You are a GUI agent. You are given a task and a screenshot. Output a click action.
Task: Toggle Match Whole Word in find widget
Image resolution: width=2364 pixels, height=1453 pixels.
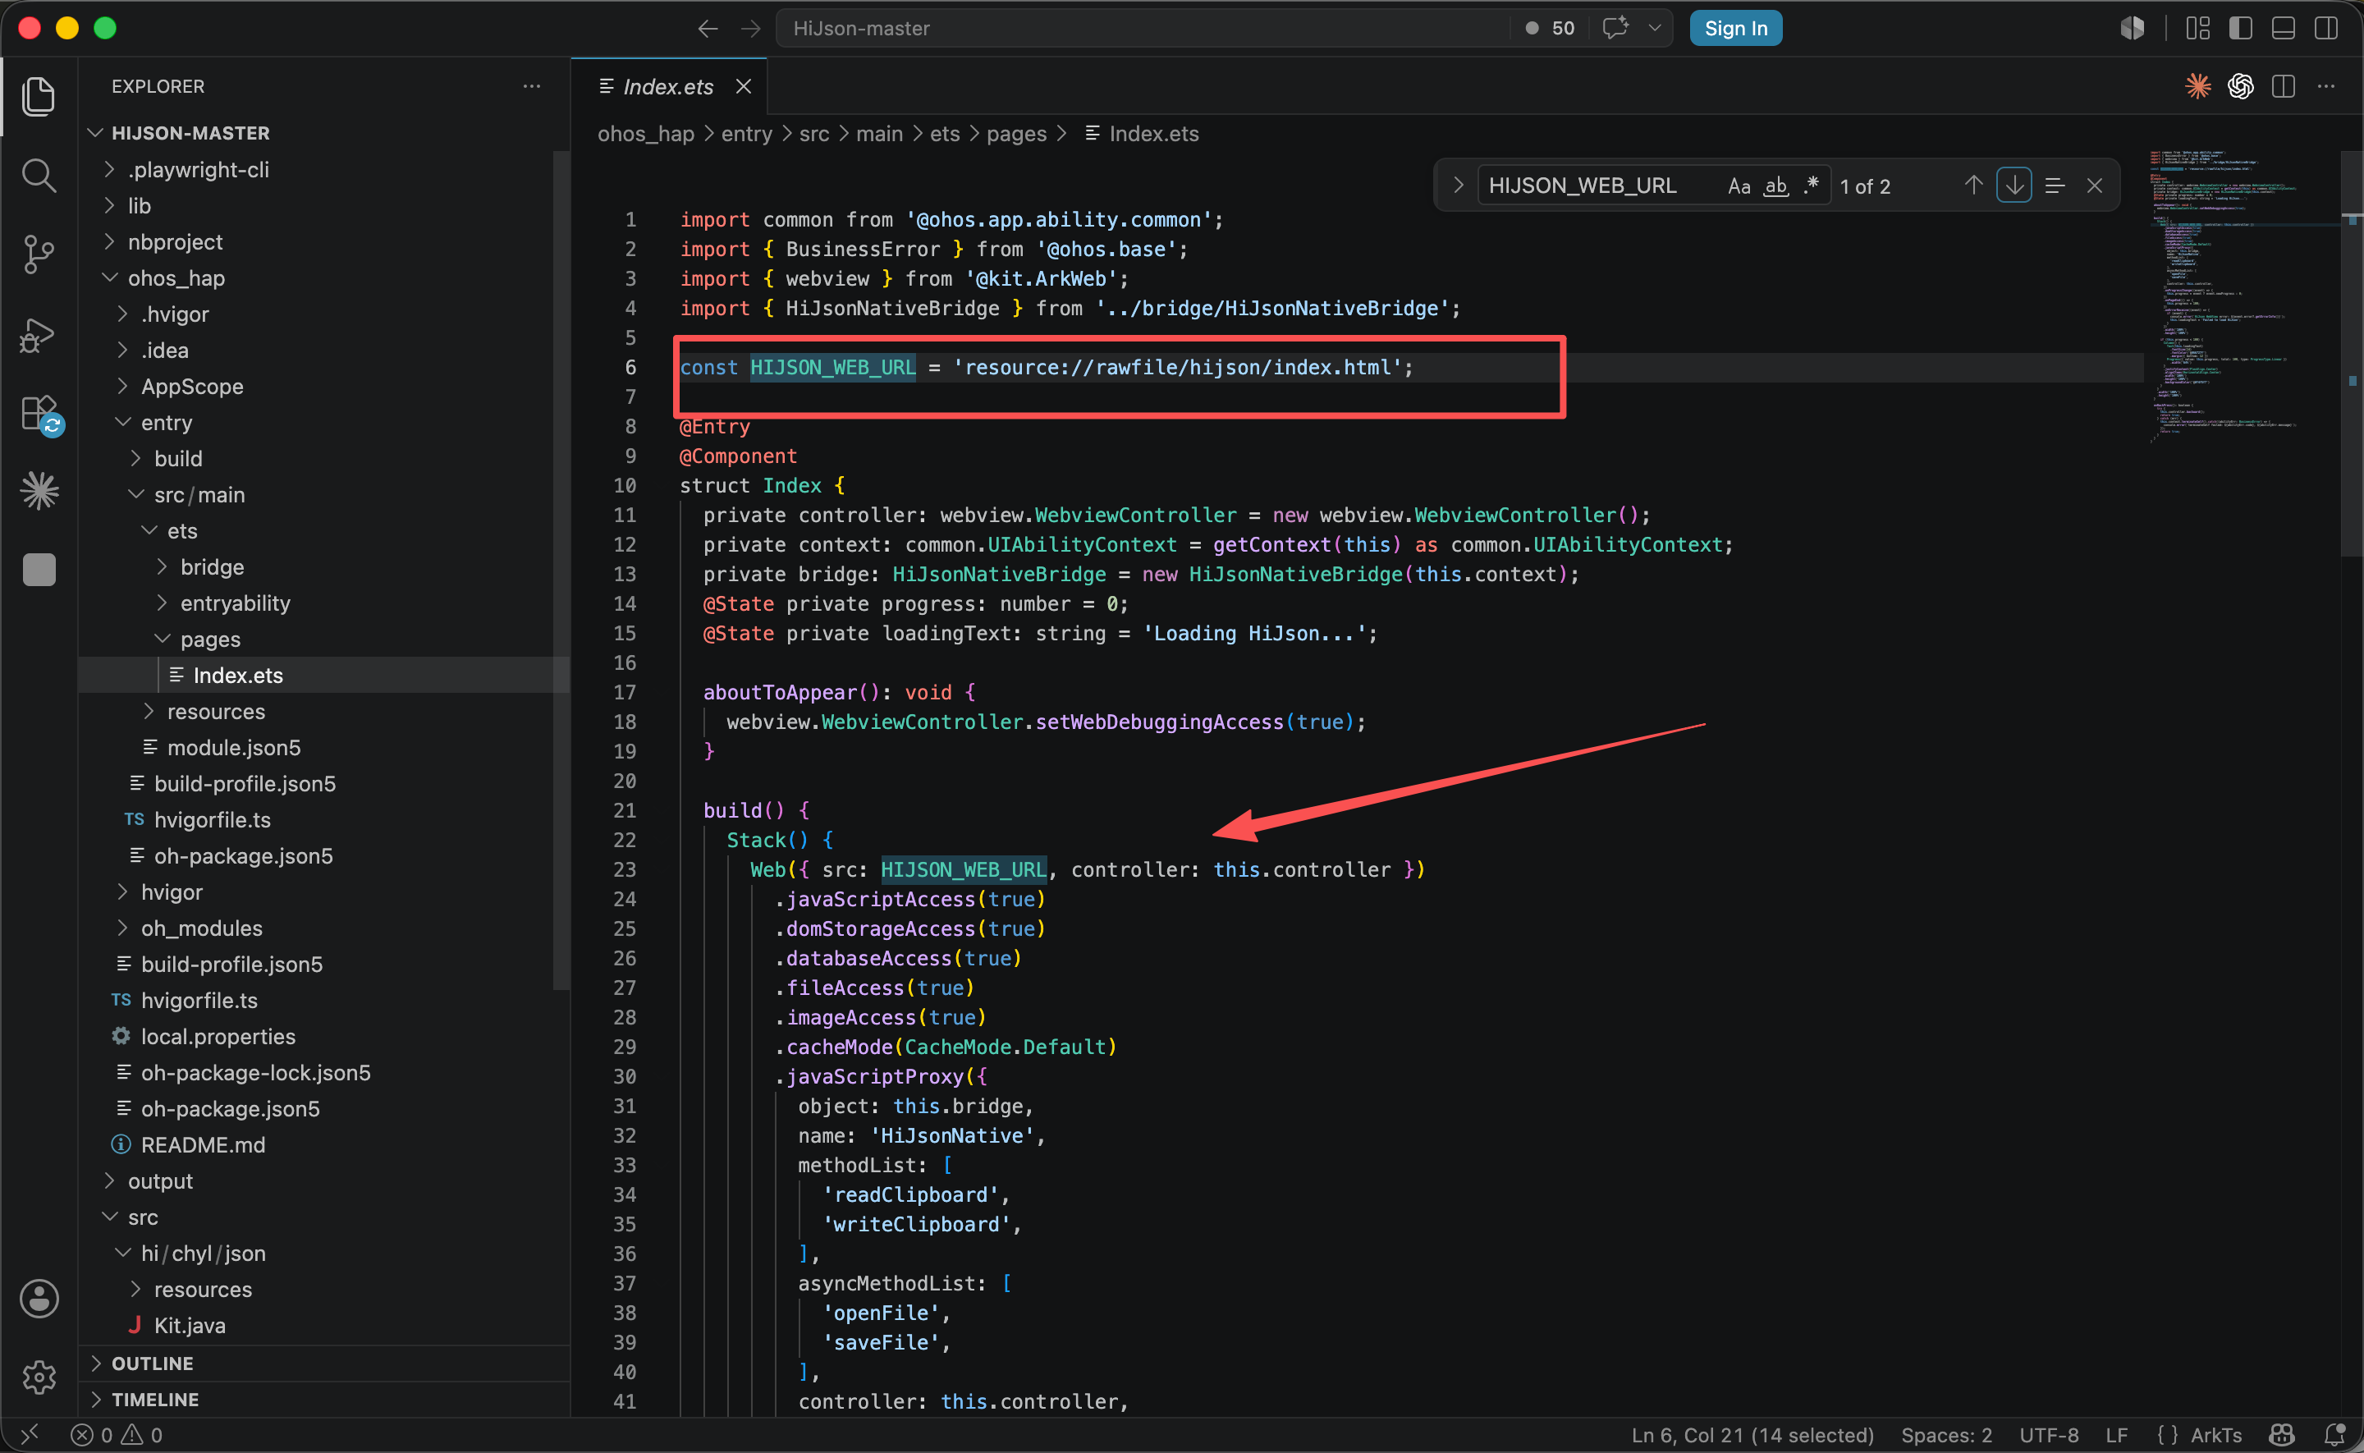(x=1776, y=186)
